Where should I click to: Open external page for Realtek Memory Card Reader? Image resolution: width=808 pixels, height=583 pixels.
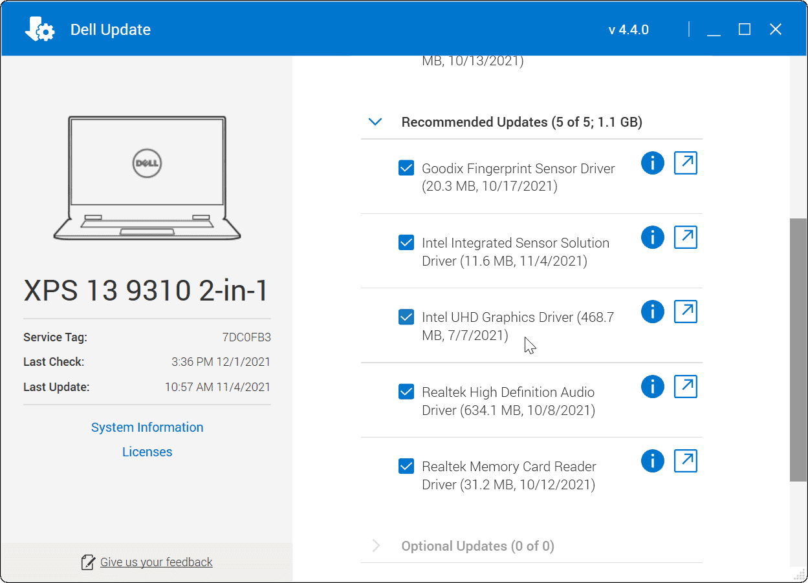pyautogui.click(x=685, y=461)
